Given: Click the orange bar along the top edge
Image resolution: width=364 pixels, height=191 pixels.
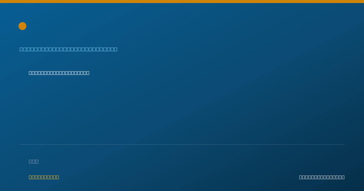Looking at the screenshot, I should [182, 2].
